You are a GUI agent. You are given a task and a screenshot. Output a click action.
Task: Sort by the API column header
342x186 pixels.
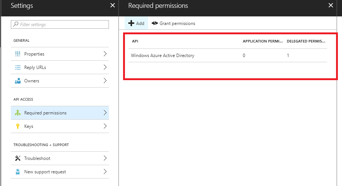(135, 41)
